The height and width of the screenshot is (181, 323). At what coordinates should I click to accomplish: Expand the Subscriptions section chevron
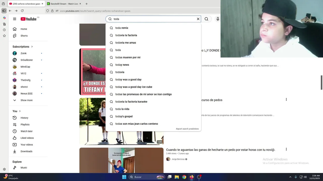tap(32, 47)
